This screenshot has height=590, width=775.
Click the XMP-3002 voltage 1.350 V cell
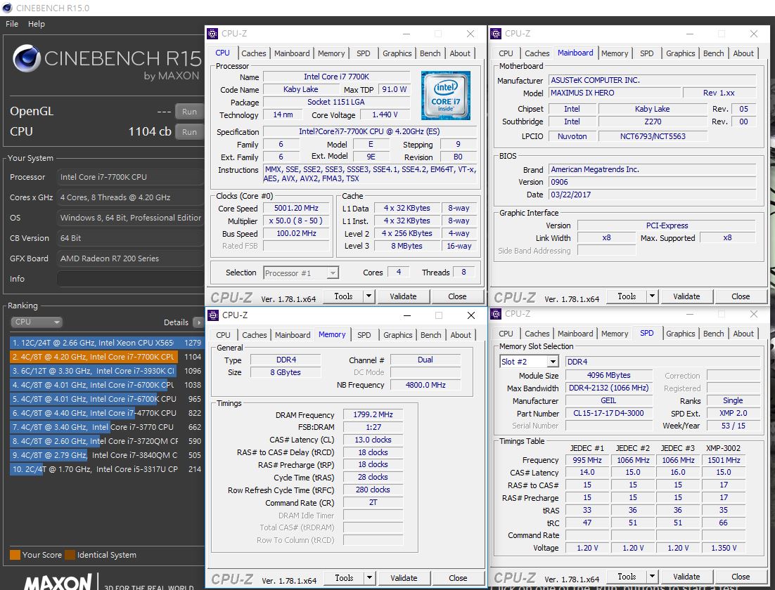coord(724,548)
